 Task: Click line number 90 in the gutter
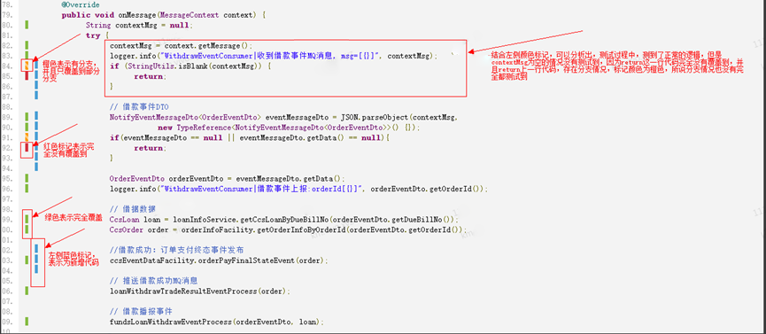(x=7, y=128)
